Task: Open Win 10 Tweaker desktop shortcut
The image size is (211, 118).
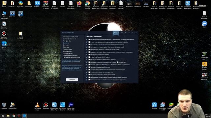Action: tap(4, 46)
